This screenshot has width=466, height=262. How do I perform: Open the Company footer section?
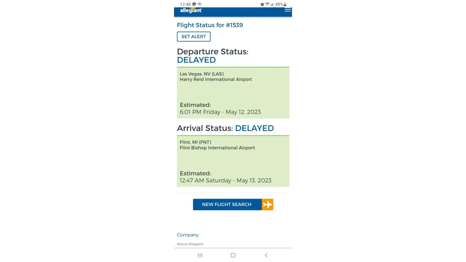pos(188,235)
